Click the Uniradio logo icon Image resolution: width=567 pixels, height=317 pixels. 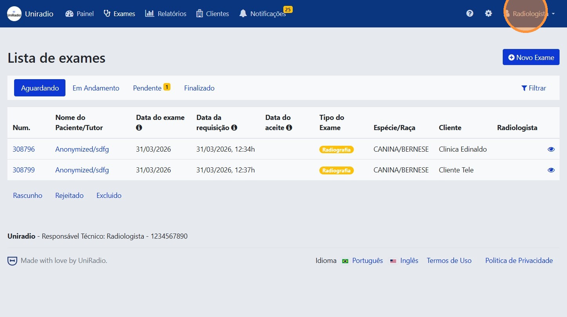coord(14,14)
